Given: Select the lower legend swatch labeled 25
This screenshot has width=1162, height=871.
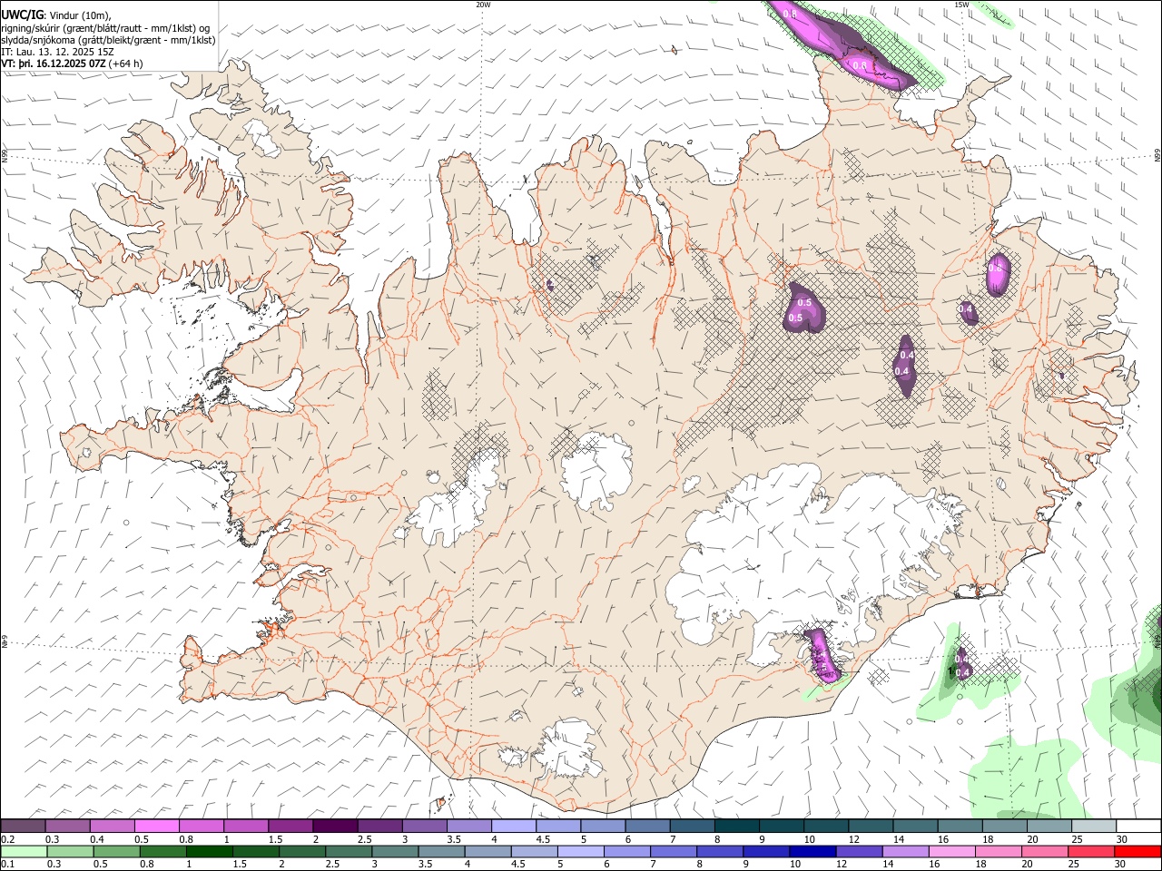Looking at the screenshot, I should click(x=1090, y=851).
